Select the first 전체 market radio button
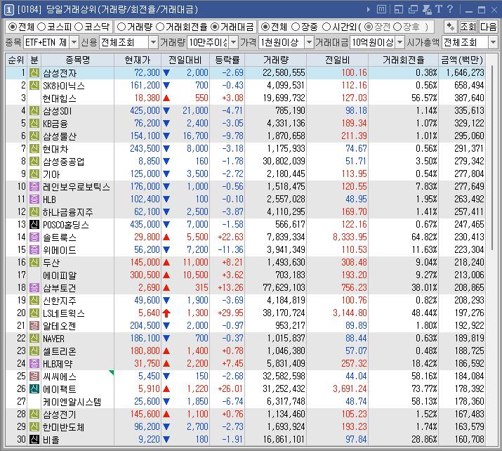Screen dimensions: 502x451 coord(13,27)
